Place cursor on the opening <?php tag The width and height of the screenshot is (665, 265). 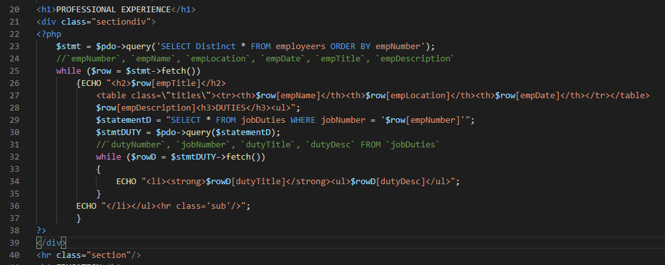49,34
